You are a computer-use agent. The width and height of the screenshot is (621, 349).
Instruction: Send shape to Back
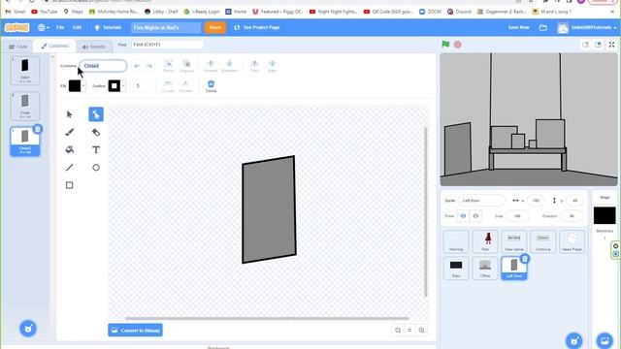point(272,66)
